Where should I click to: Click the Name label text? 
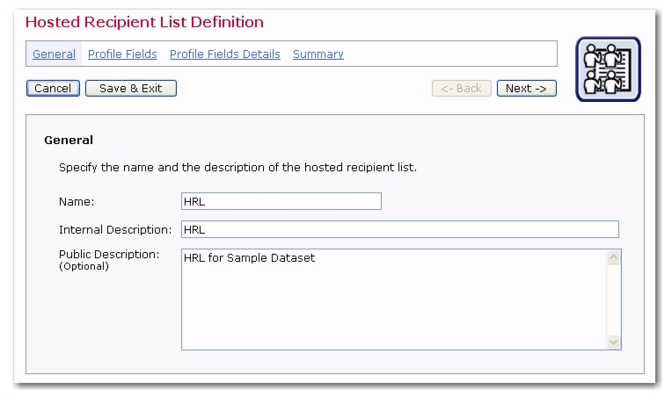pyautogui.click(x=77, y=202)
